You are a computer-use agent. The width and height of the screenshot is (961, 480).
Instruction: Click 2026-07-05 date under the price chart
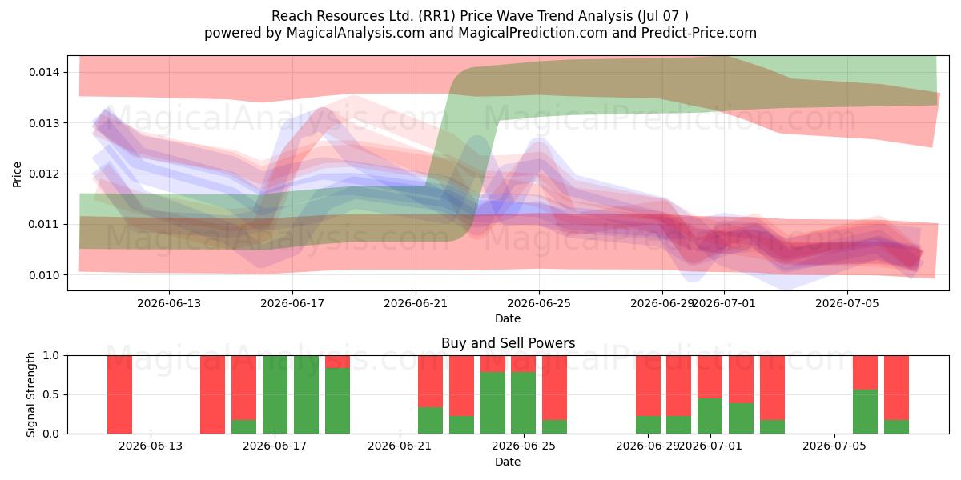pyautogui.click(x=847, y=303)
